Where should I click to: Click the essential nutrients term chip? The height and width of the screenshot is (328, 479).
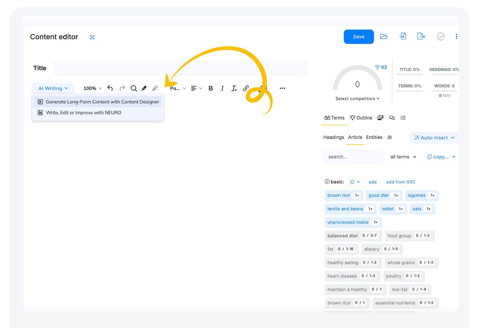tap(406, 303)
